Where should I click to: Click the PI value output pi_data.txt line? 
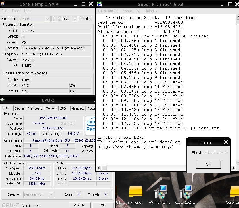coord(161,128)
